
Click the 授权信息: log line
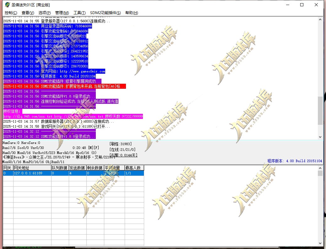13,111
